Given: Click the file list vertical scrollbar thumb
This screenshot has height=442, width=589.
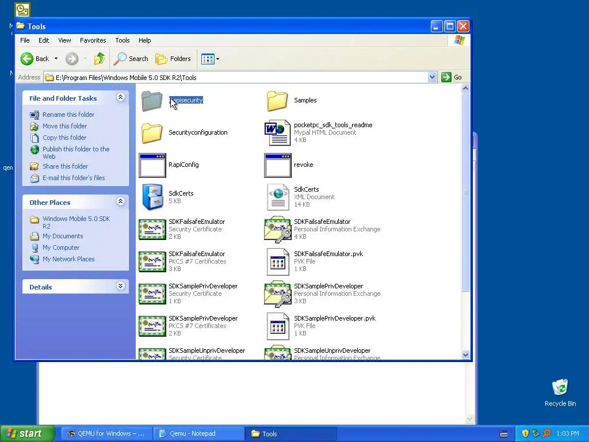Looking at the screenshot, I should [x=465, y=192].
